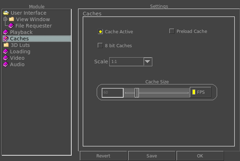Select the Caches module entry
The width and height of the screenshot is (240, 161).
(37, 39)
